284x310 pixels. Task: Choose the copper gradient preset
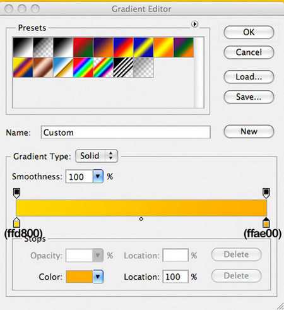coord(43,68)
